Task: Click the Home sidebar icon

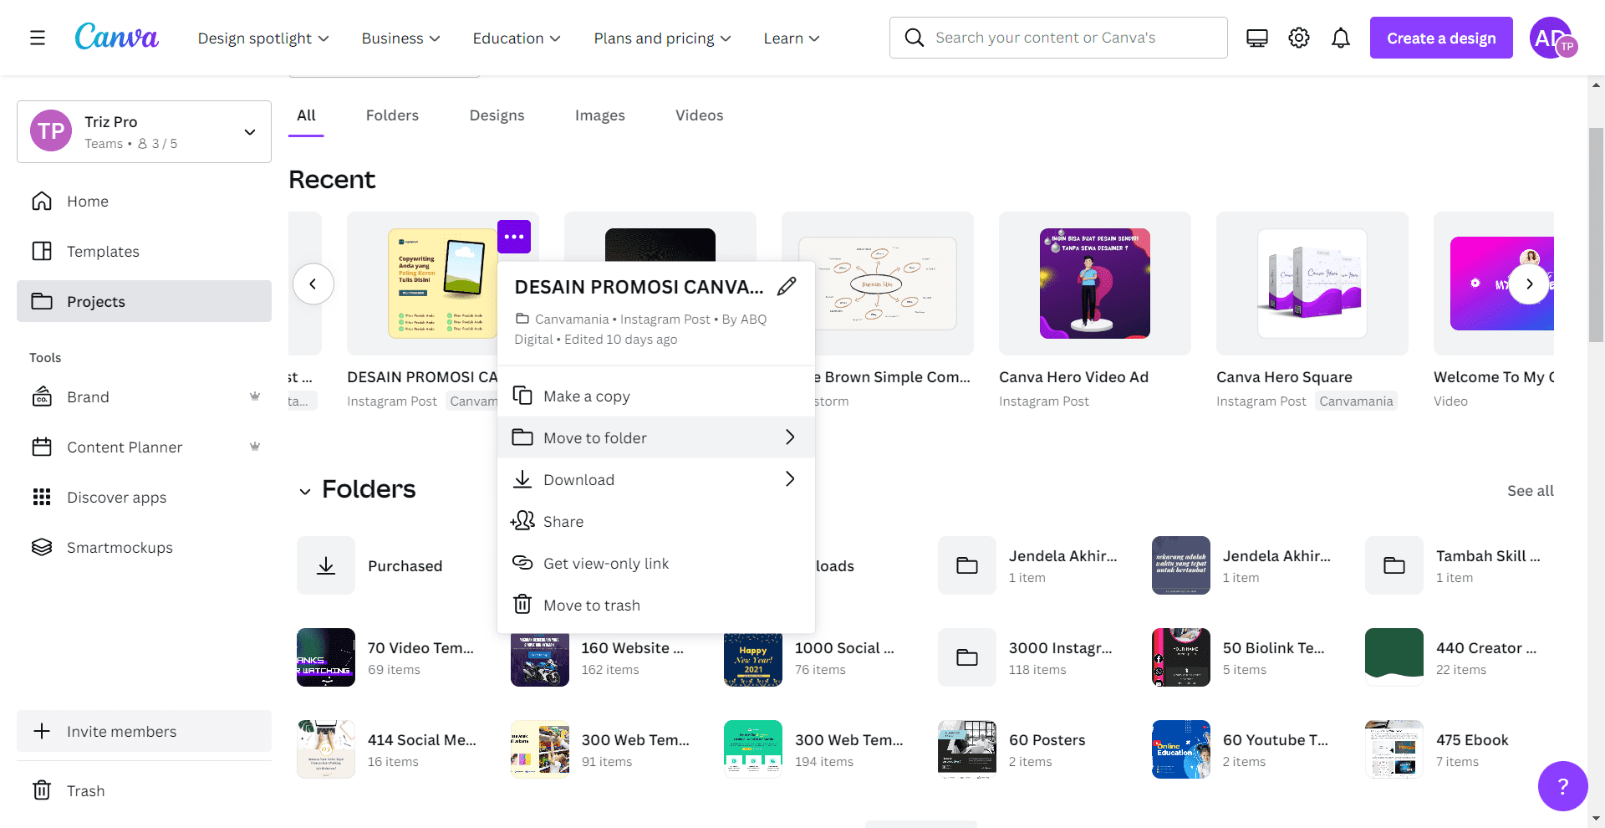Action: [x=42, y=202]
